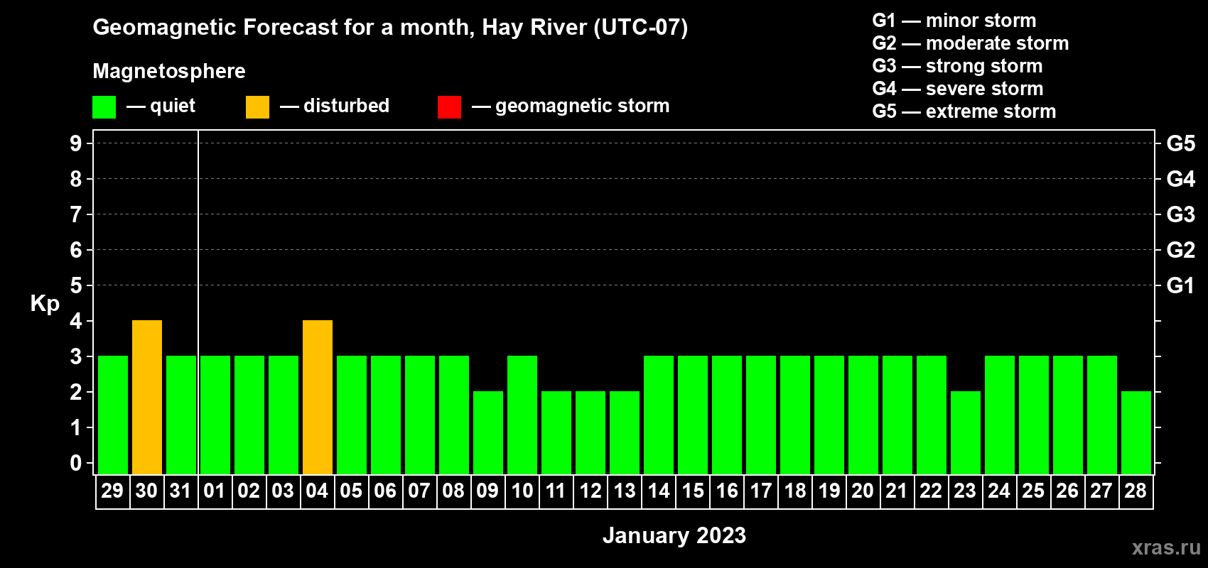The width and height of the screenshot is (1208, 568).
Task: Click date label 30 on the axis
Action: click(x=146, y=491)
